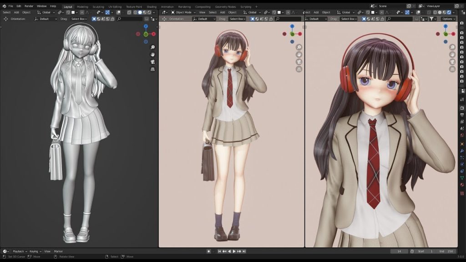Click zoom magnifier icon in left viewport
The image size is (466, 262).
tap(152, 47)
